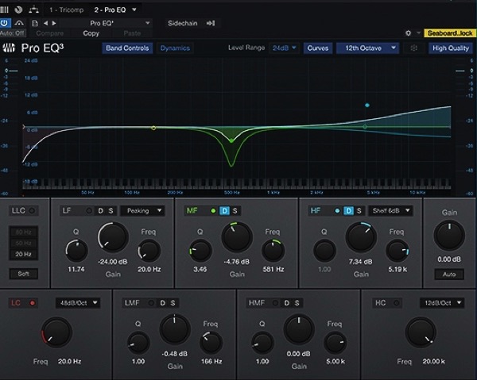Open plugin settings gear icon
The width and height of the screenshot is (477, 380).
tap(409, 33)
